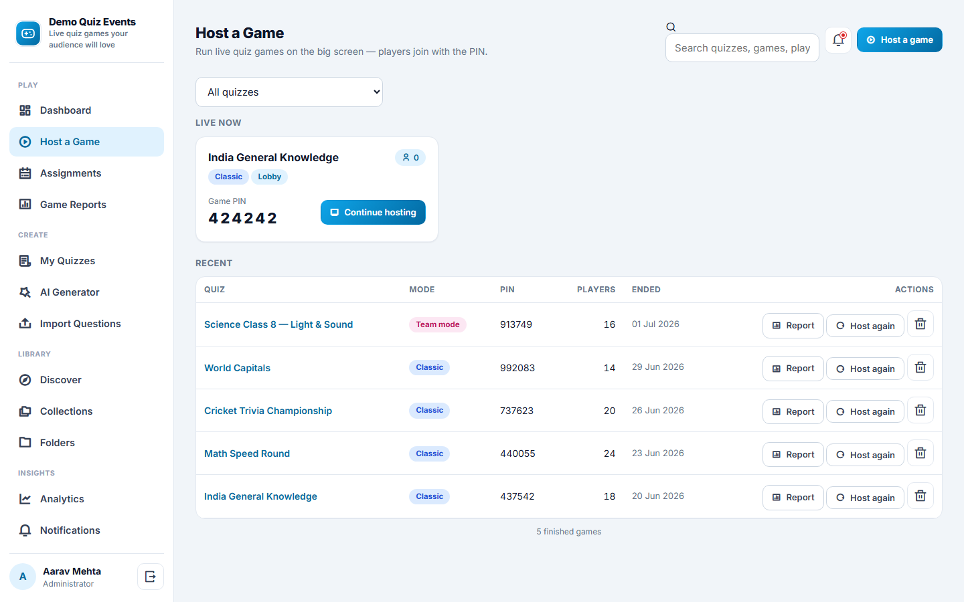This screenshot has width=964, height=602.
Task: Click the Game PIN 424242
Action: (x=242, y=218)
